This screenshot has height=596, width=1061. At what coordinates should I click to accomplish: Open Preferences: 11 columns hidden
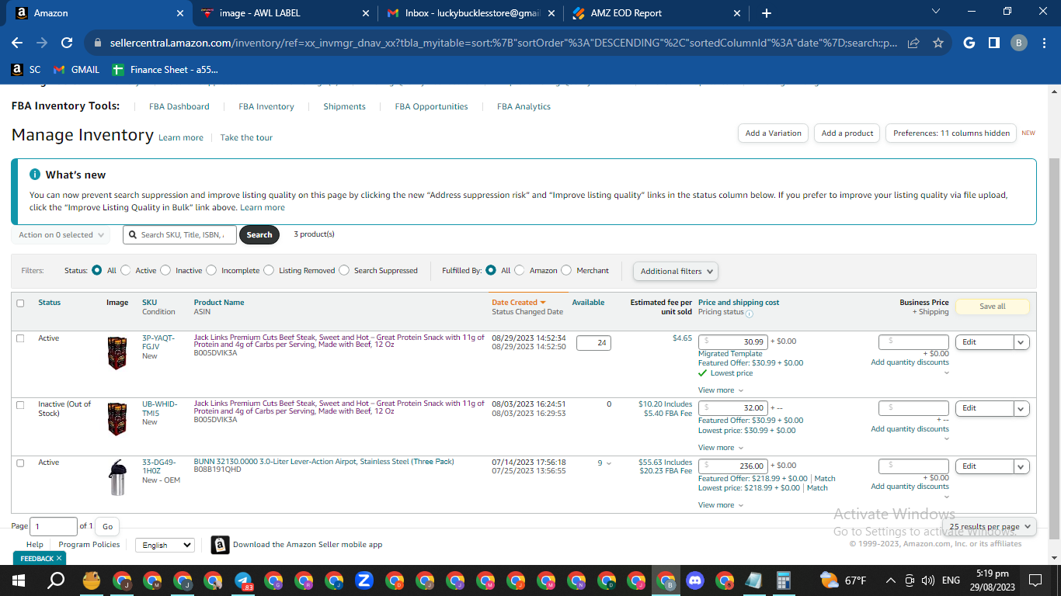(951, 133)
